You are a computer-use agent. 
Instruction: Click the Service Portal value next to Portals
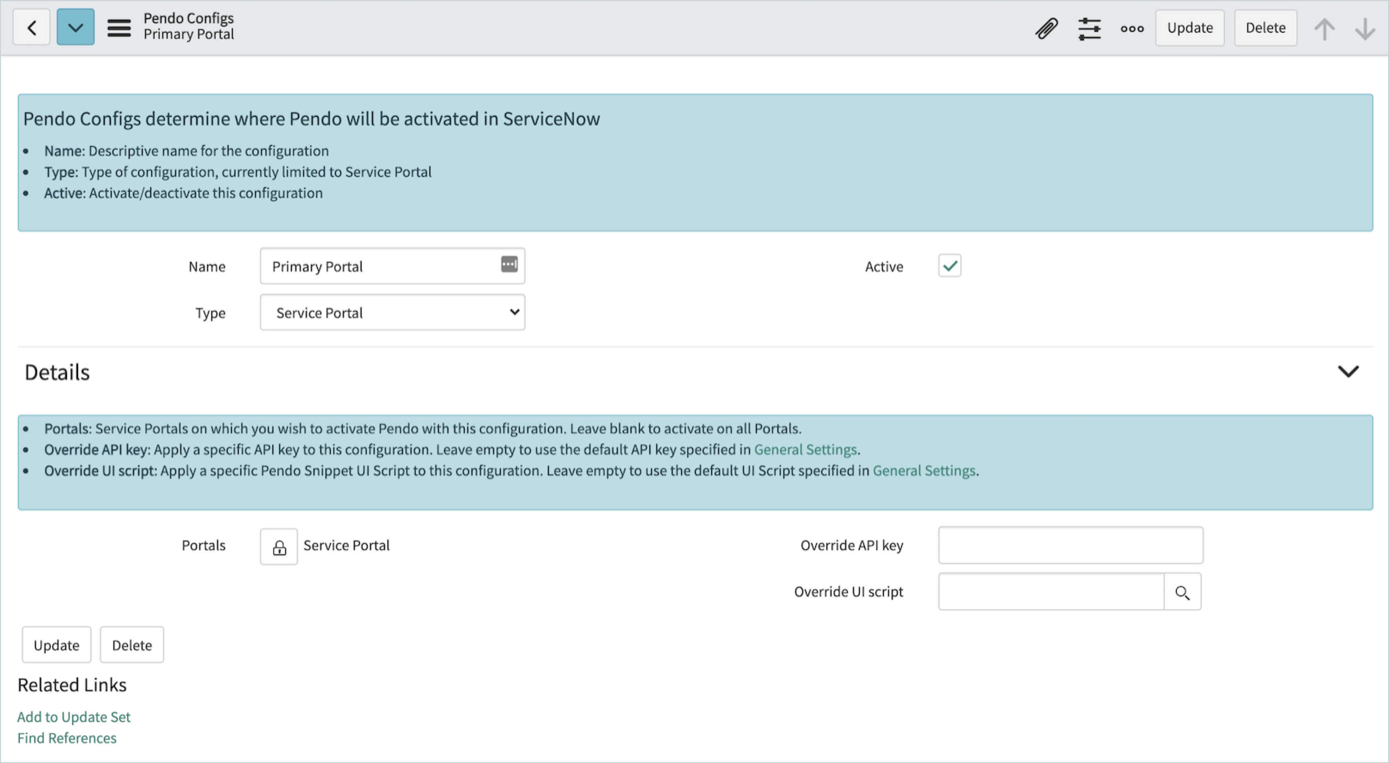(x=346, y=545)
